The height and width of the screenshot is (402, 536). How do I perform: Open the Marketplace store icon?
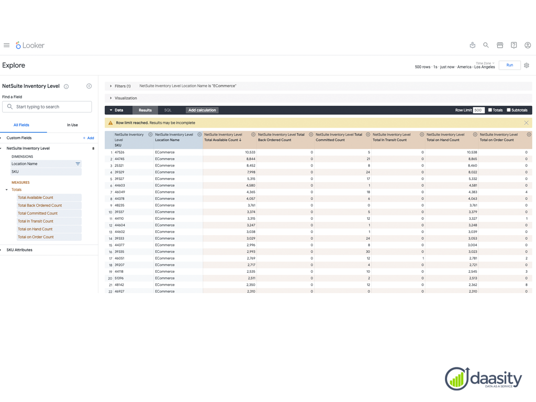pyautogui.click(x=500, y=45)
